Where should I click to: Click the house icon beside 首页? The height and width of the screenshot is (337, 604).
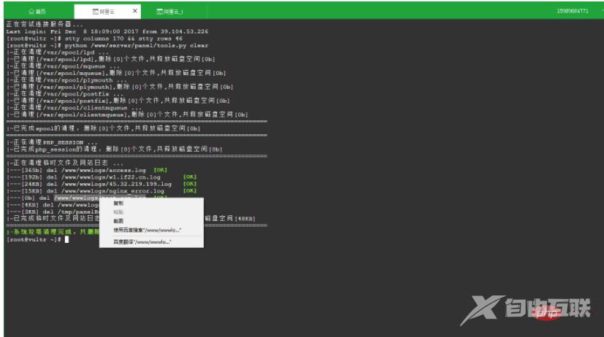coord(31,12)
